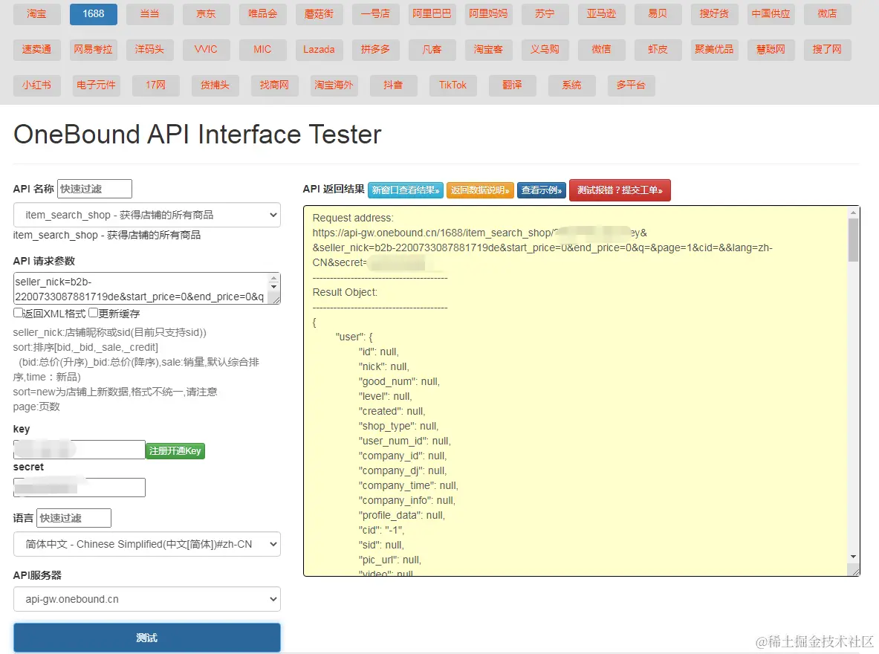Submit a ticket via 测试报错？提交工单
This screenshot has width=879, height=654.
coord(620,190)
